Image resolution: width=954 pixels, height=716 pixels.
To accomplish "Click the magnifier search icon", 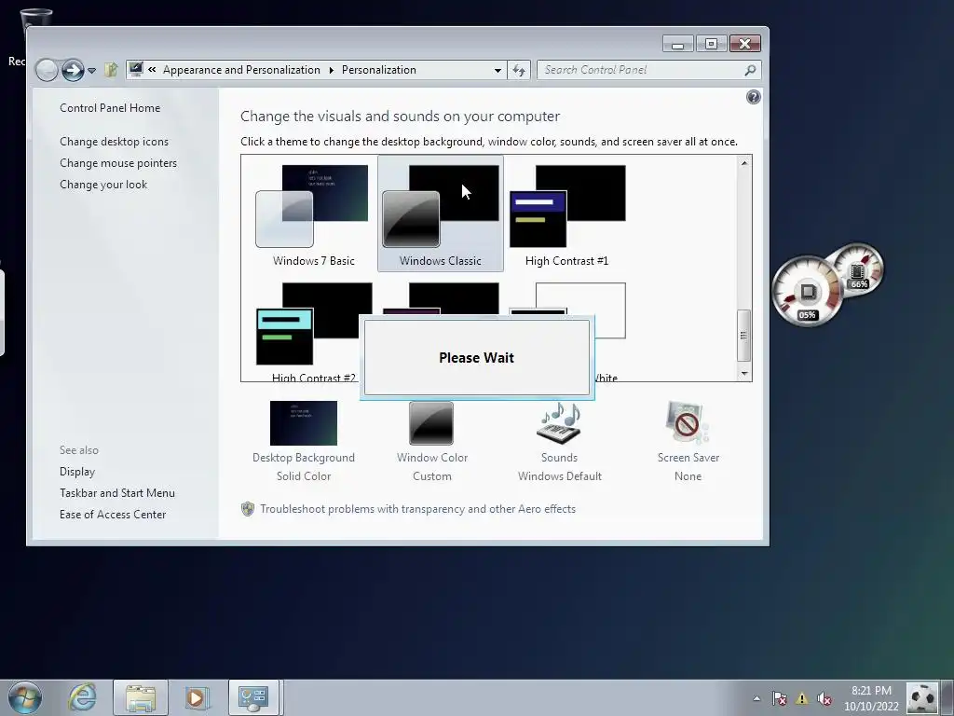I will [750, 70].
